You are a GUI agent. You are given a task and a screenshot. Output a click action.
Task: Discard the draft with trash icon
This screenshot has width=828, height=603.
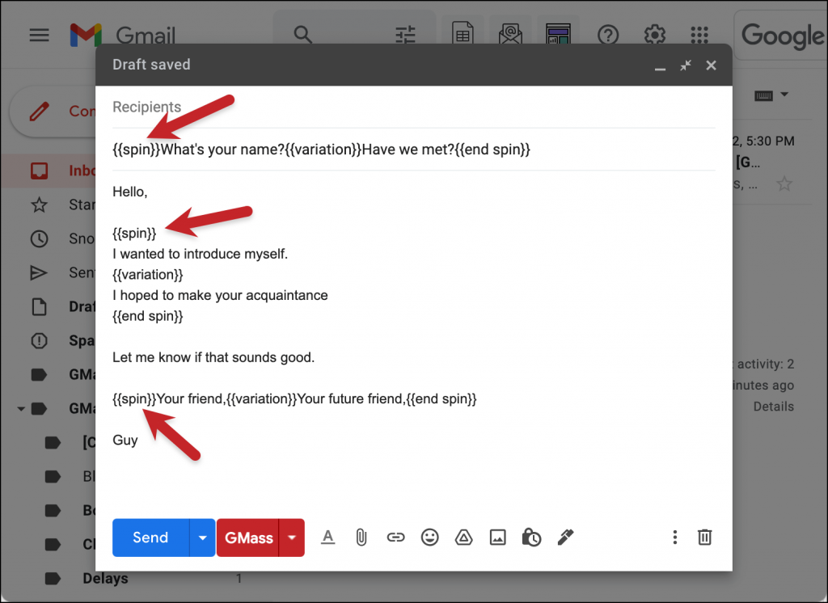[x=704, y=537]
